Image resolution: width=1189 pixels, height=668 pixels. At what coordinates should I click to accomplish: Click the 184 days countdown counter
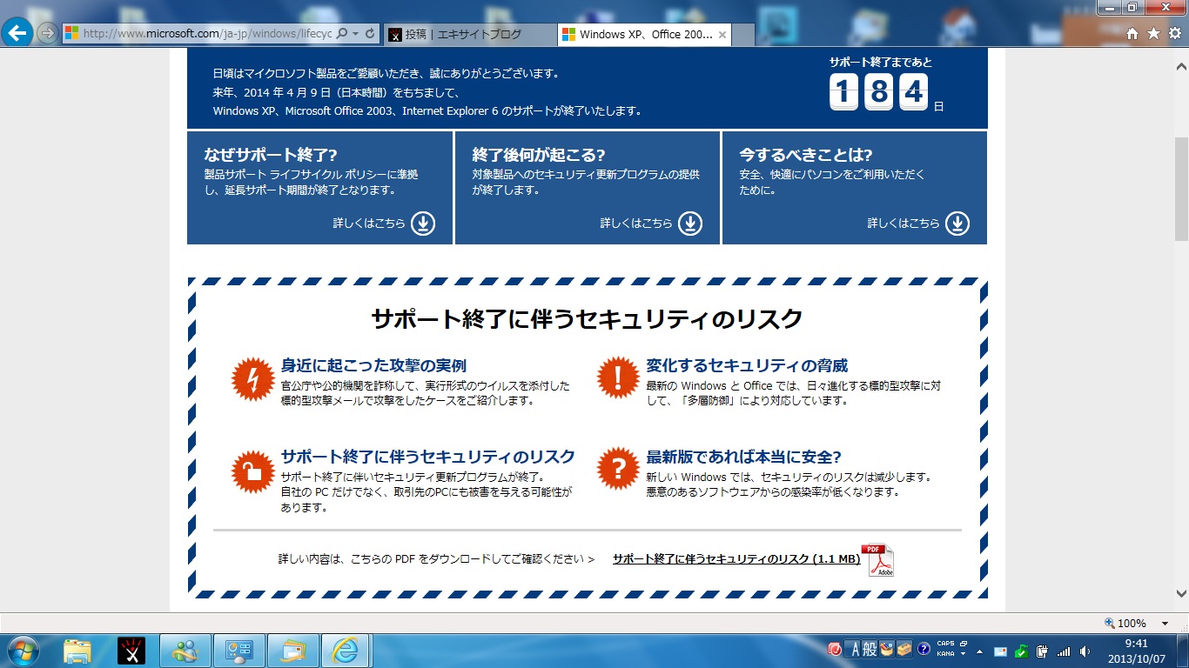coord(879,91)
